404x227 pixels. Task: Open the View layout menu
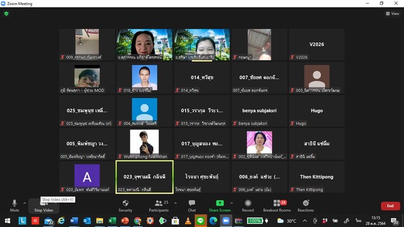coord(393,14)
